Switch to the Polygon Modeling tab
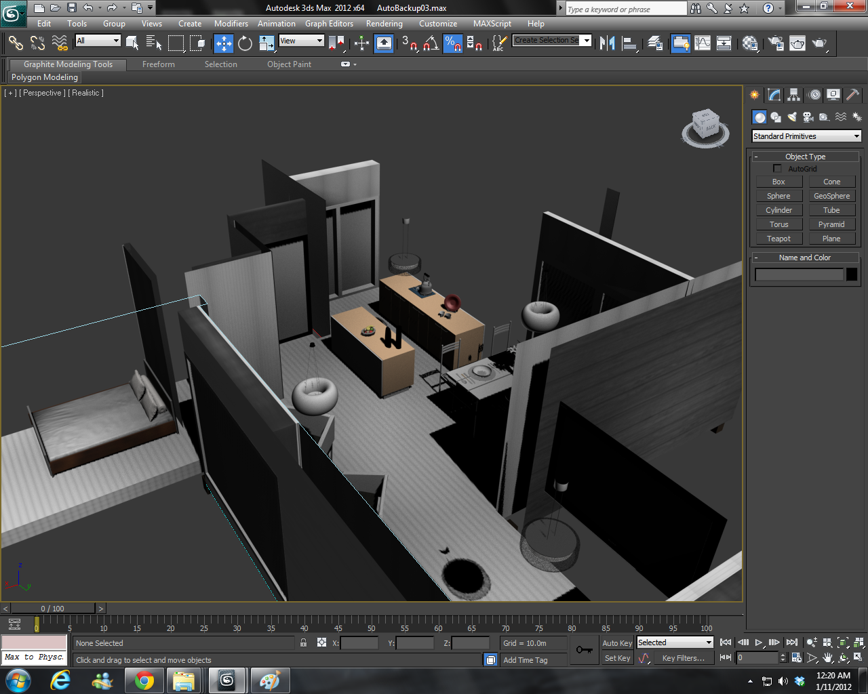 tap(44, 77)
